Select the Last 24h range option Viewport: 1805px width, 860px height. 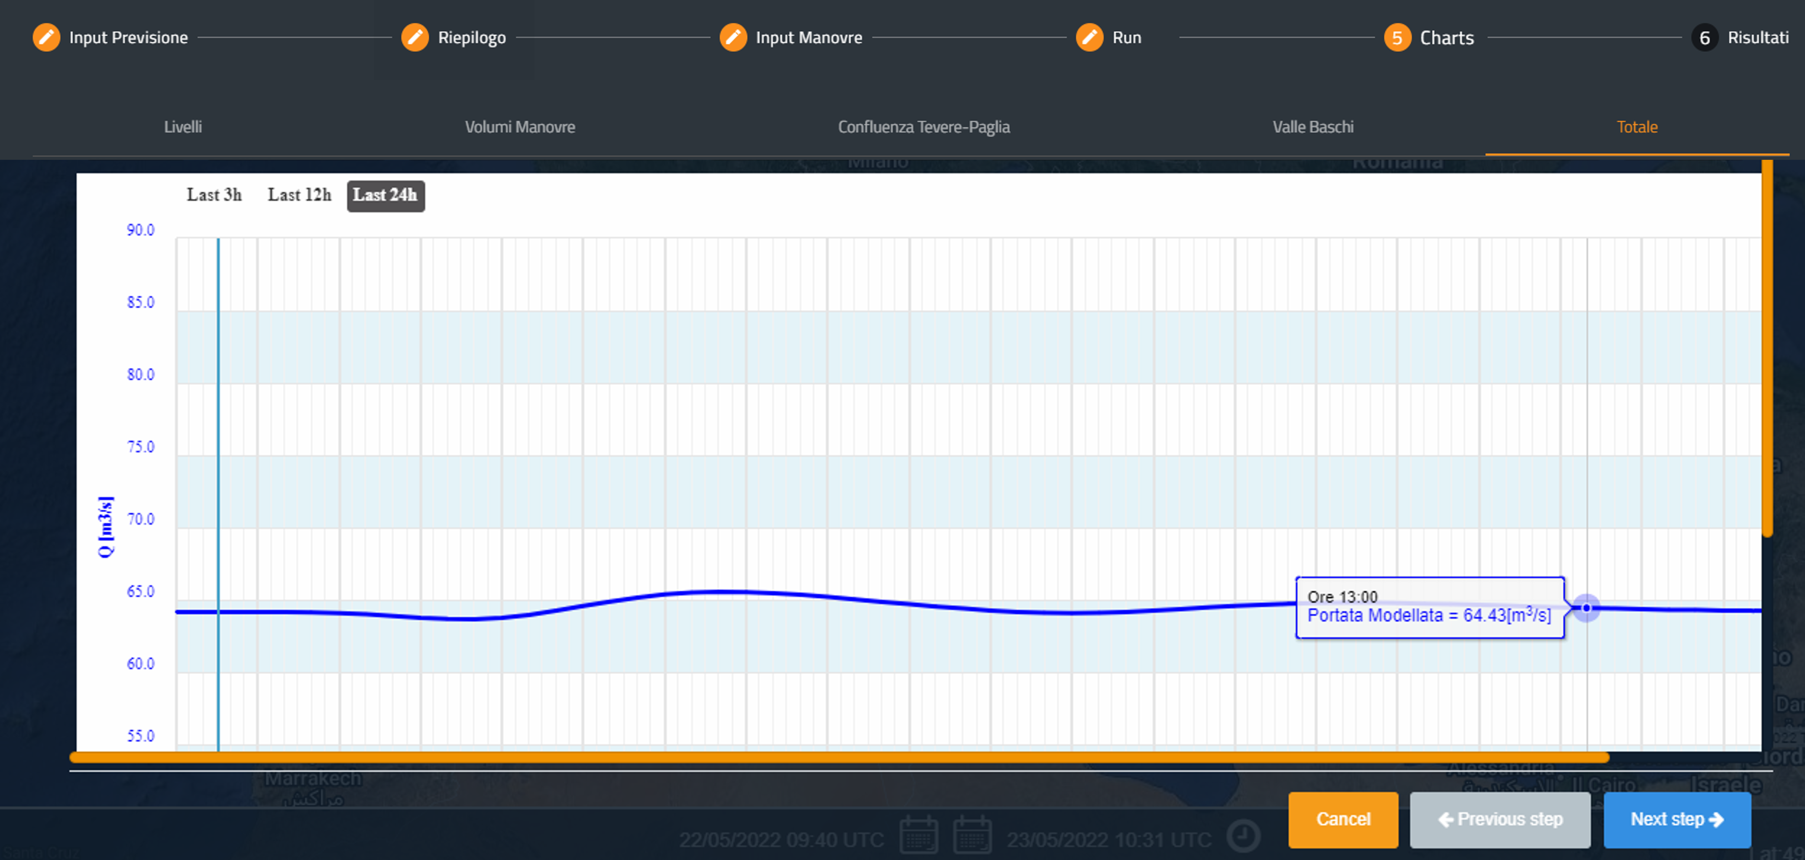tap(385, 195)
